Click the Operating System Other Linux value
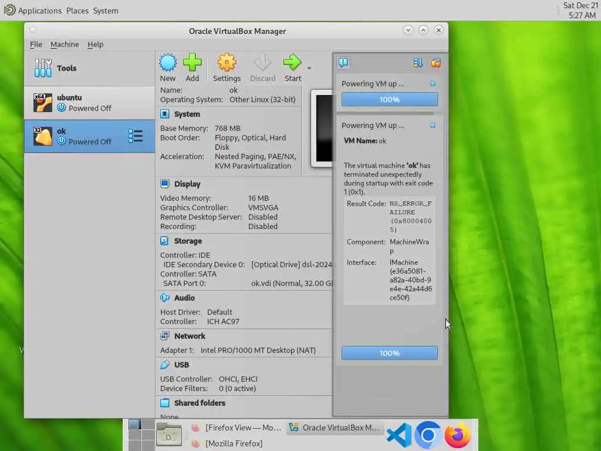 (x=262, y=100)
